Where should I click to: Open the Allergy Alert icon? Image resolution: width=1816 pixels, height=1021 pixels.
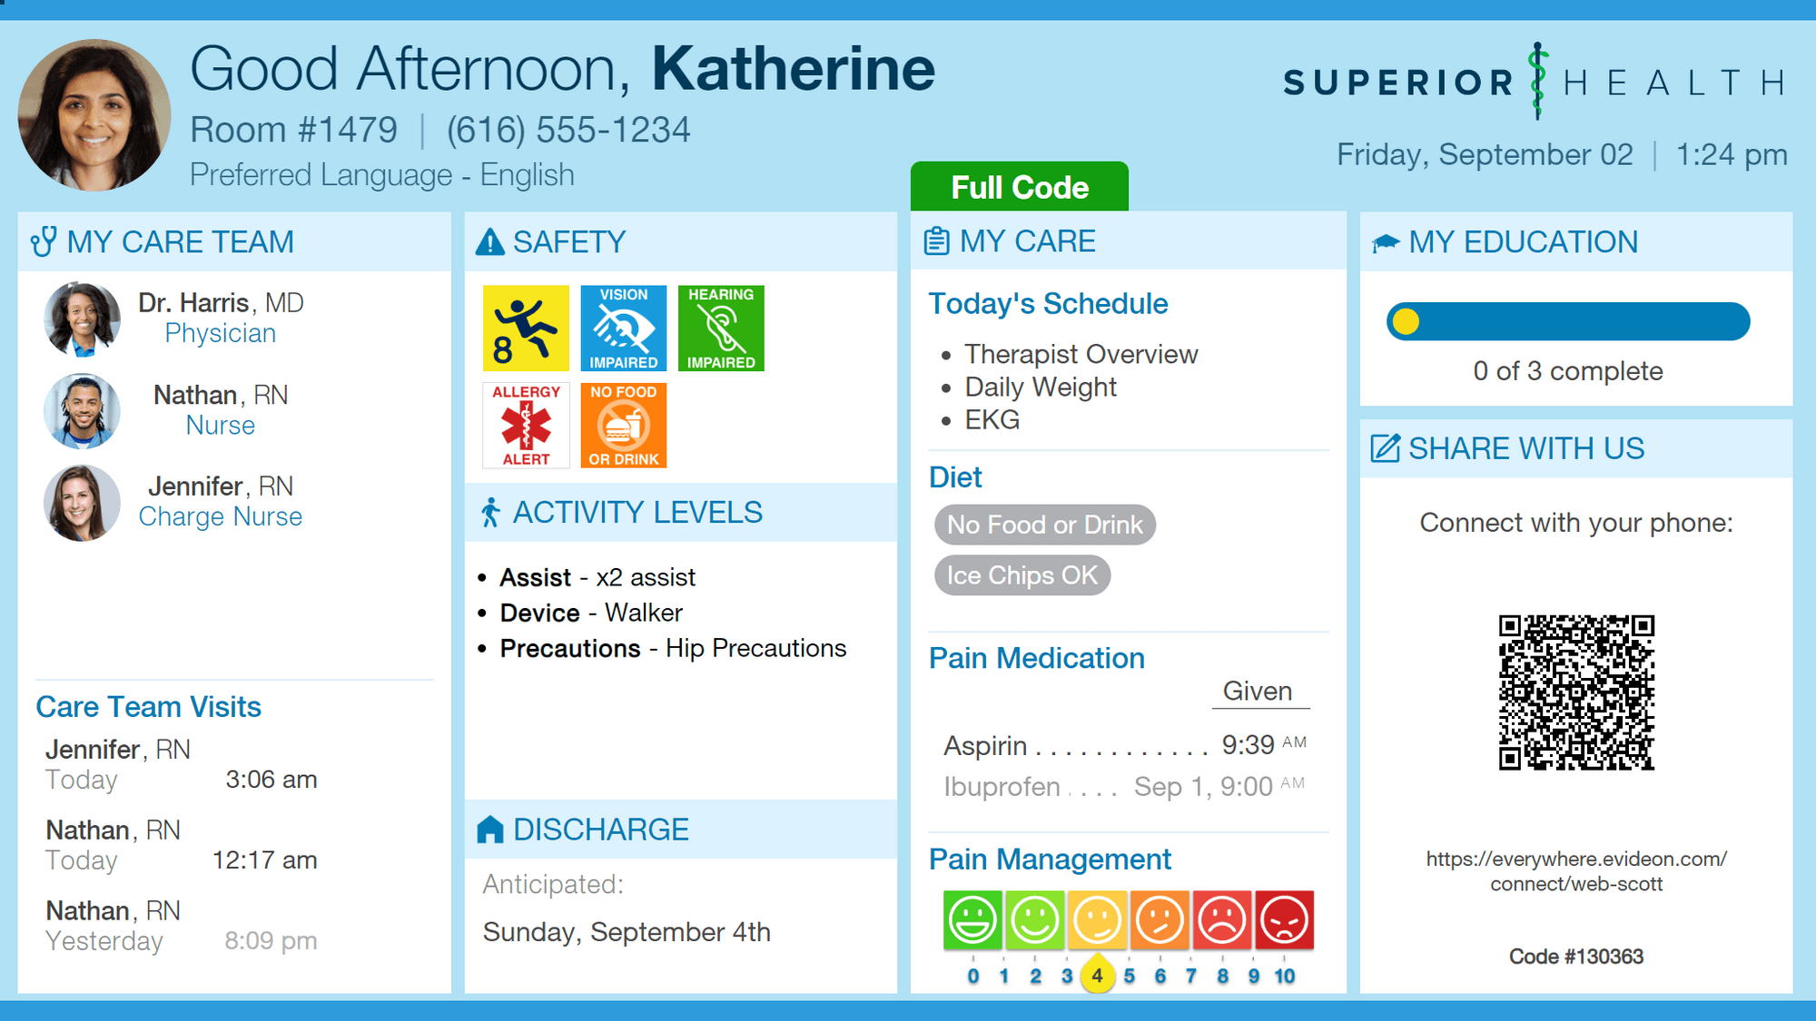(x=526, y=425)
